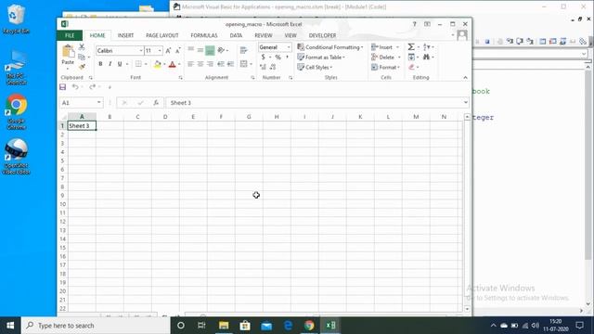
Task: Click Insert cells button
Action: coord(385,47)
